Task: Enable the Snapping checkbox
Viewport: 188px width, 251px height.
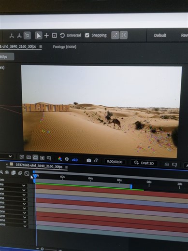Action: (87, 35)
